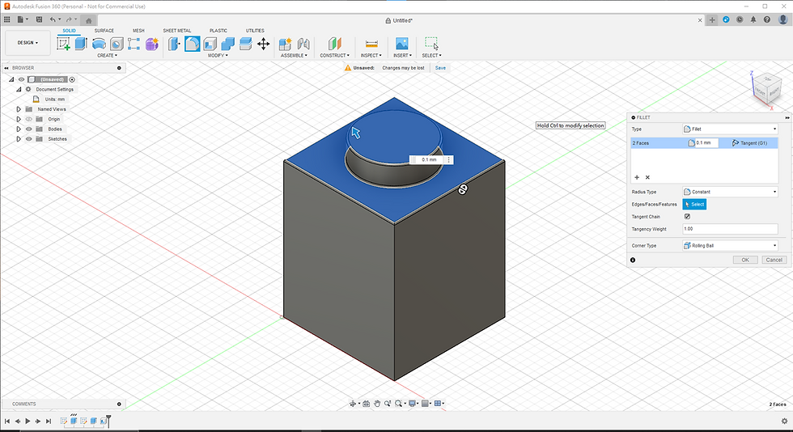Open the data panel grid icon
793x432 pixels.
(7, 19)
